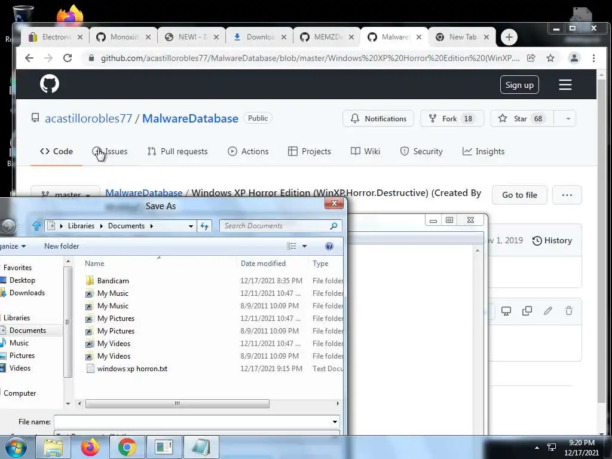Click Notepad icon in taskbar
Image resolution: width=612 pixels, height=459 pixels.
click(x=201, y=447)
